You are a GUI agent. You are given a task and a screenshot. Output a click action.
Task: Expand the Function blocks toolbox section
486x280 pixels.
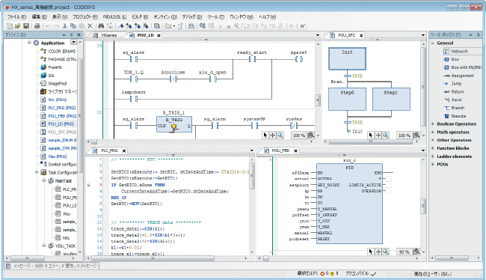(x=433, y=148)
